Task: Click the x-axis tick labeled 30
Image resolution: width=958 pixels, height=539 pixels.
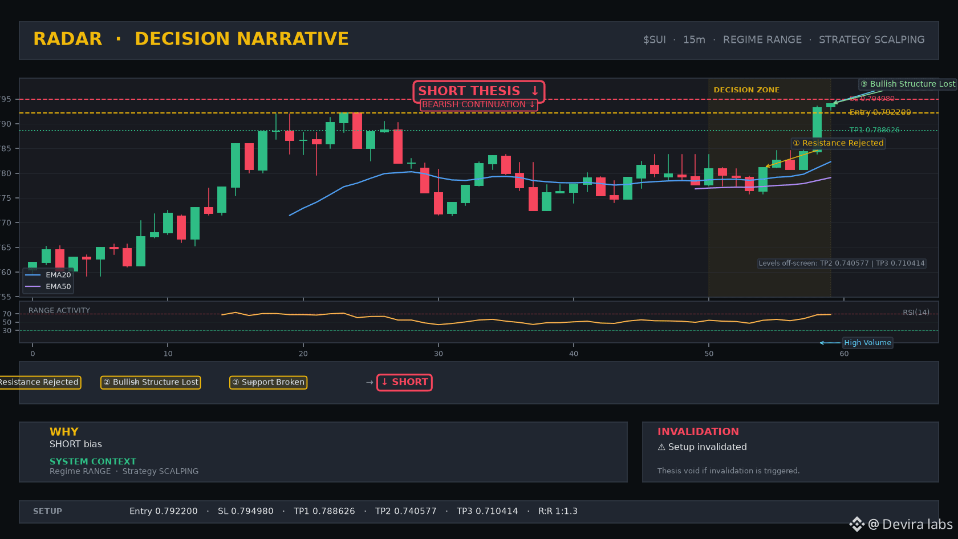Action: coord(439,354)
